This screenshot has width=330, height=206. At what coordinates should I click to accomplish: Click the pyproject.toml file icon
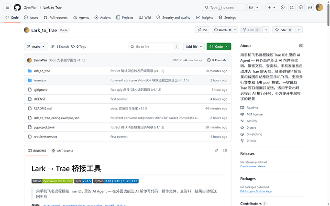tap(30, 127)
